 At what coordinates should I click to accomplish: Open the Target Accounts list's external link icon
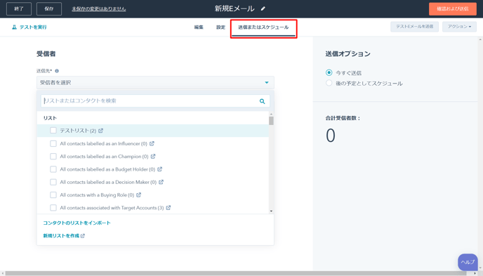pos(168,208)
